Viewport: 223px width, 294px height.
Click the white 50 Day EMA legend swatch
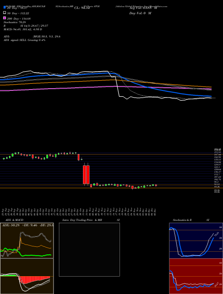click(x=5, y=12)
